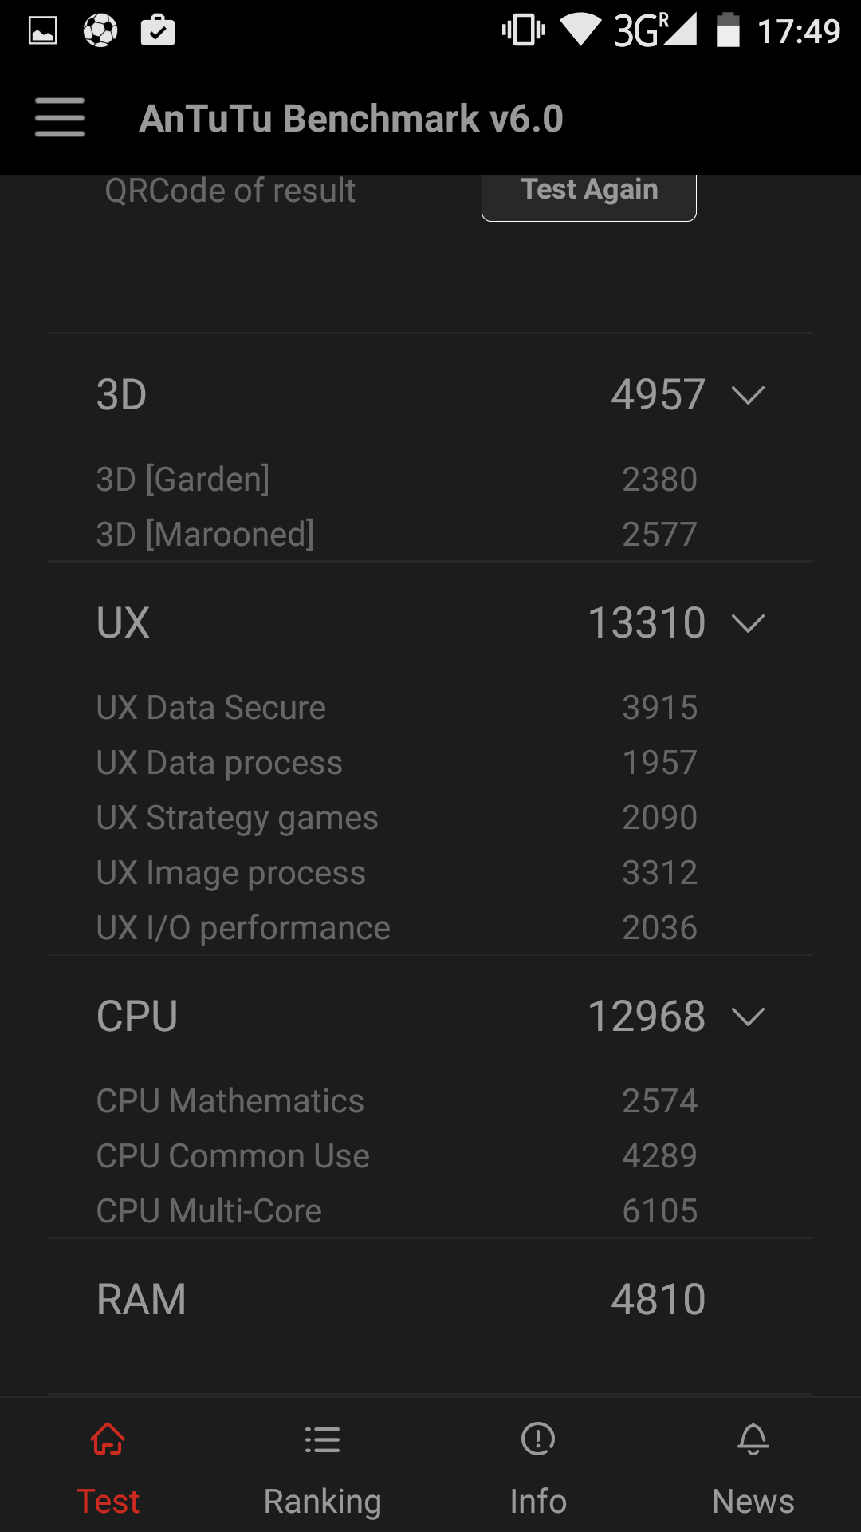Tap the Test home icon
Viewport: 861px width, 1532px height.
pos(108,1439)
